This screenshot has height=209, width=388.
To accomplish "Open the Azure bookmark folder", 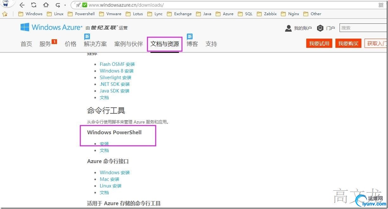I will click(x=225, y=14).
